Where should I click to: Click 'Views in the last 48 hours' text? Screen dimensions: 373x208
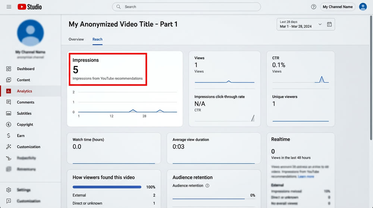(291, 158)
